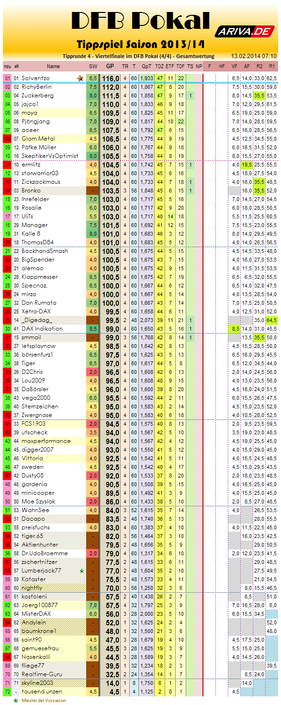Click the 'NP' column header
The image size is (281, 705).
point(199,66)
